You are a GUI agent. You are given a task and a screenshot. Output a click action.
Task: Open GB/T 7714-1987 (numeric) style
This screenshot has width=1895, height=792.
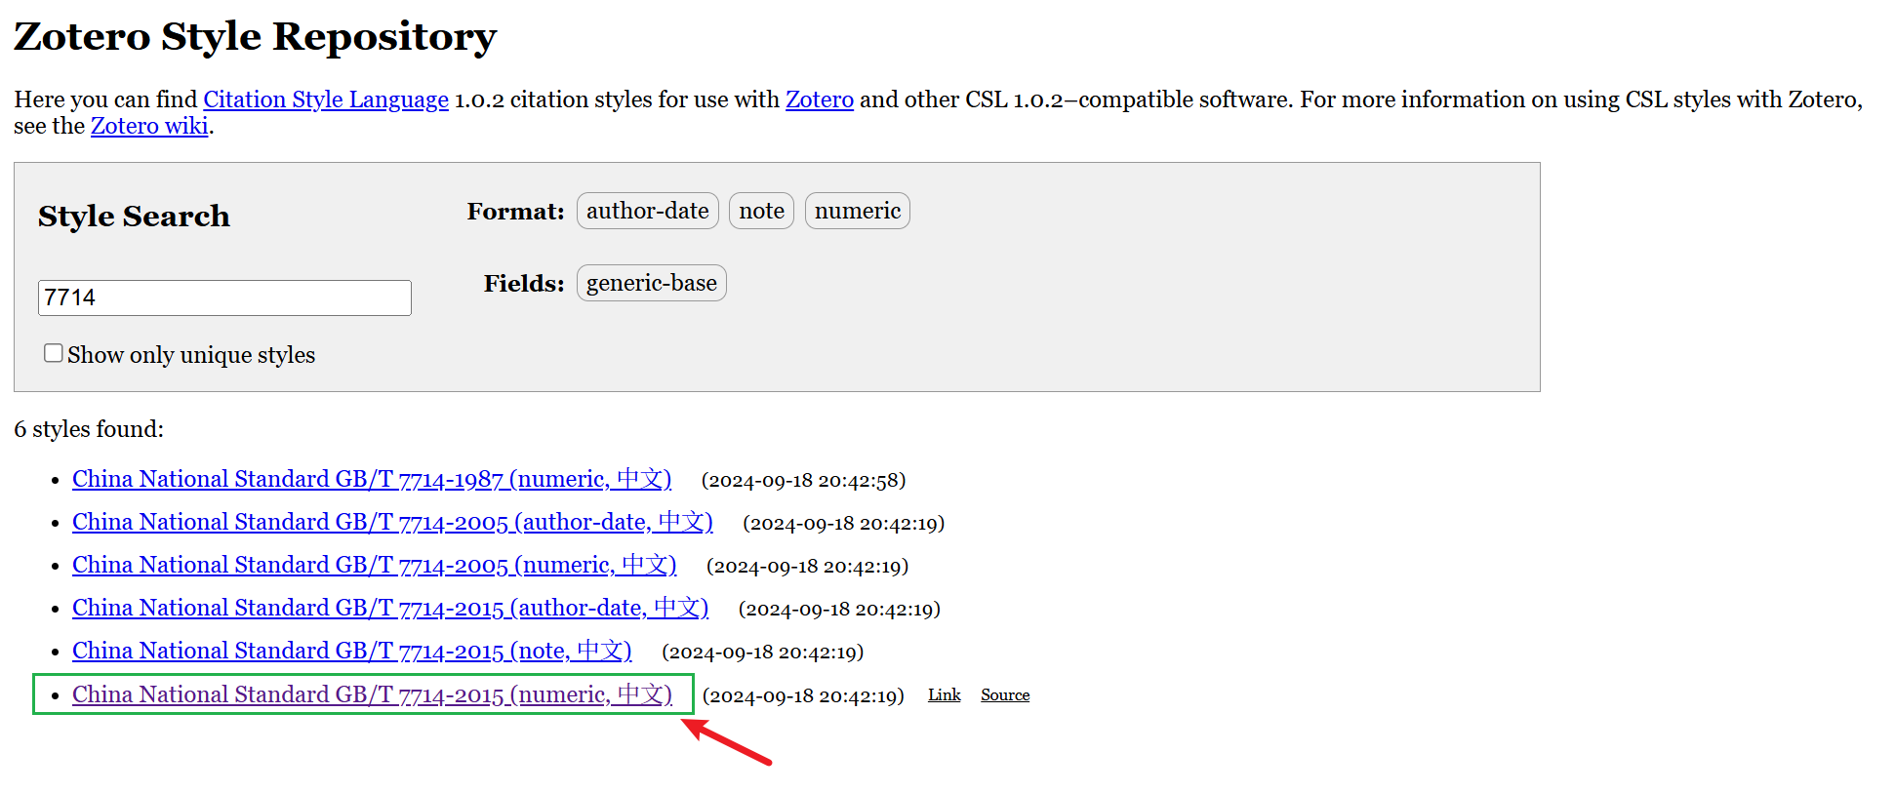click(372, 479)
